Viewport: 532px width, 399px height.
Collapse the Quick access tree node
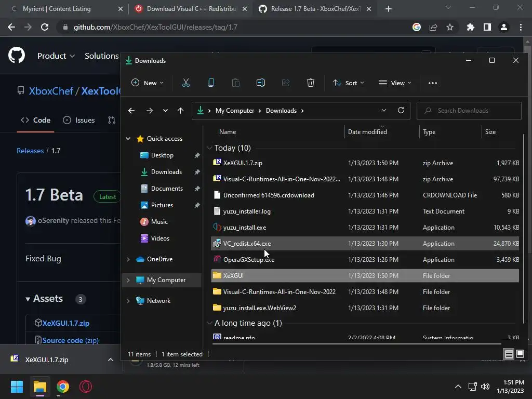click(x=128, y=138)
